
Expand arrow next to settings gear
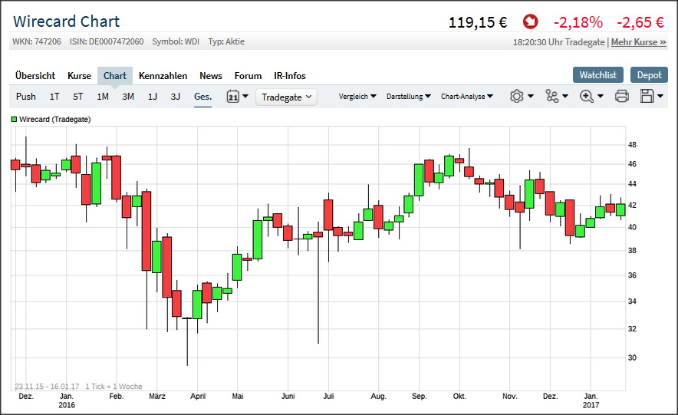point(531,96)
